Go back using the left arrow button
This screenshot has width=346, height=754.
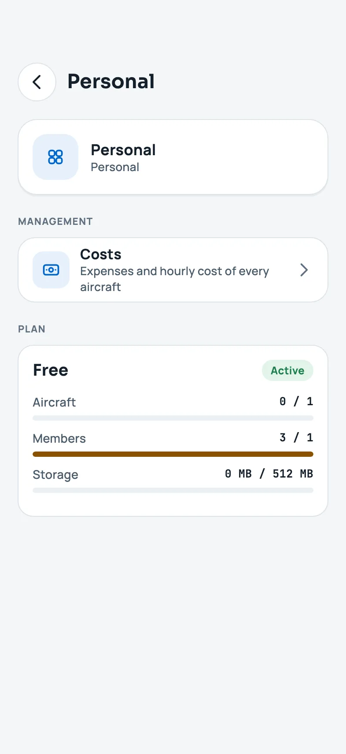37,82
